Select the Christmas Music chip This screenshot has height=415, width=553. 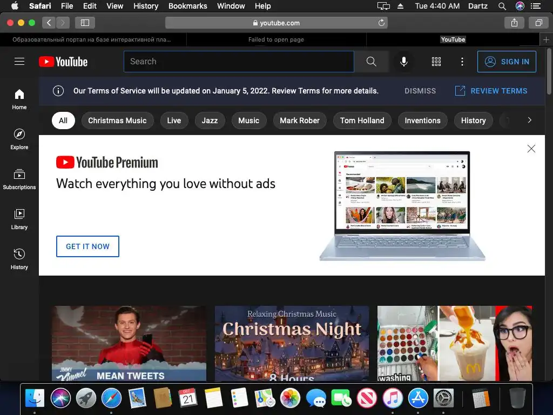[117, 121]
